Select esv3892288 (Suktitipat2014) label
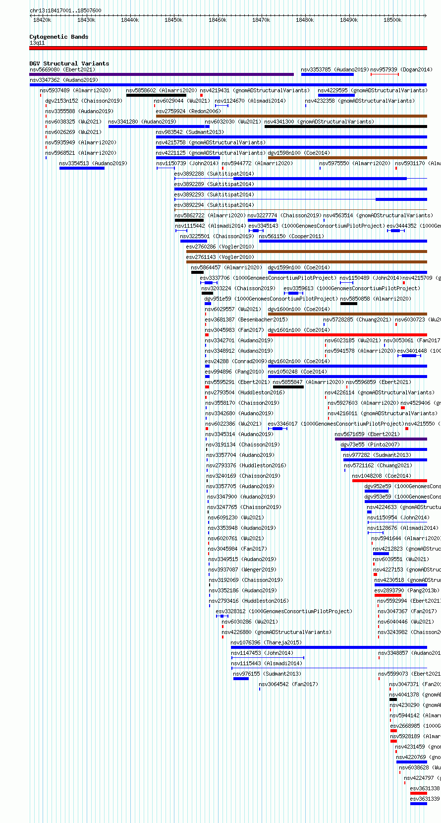 (x=214, y=174)
